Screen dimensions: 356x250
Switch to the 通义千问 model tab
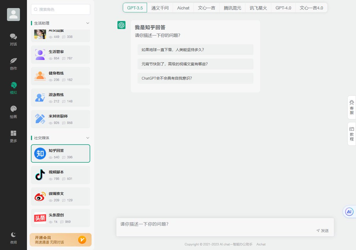pos(160,8)
